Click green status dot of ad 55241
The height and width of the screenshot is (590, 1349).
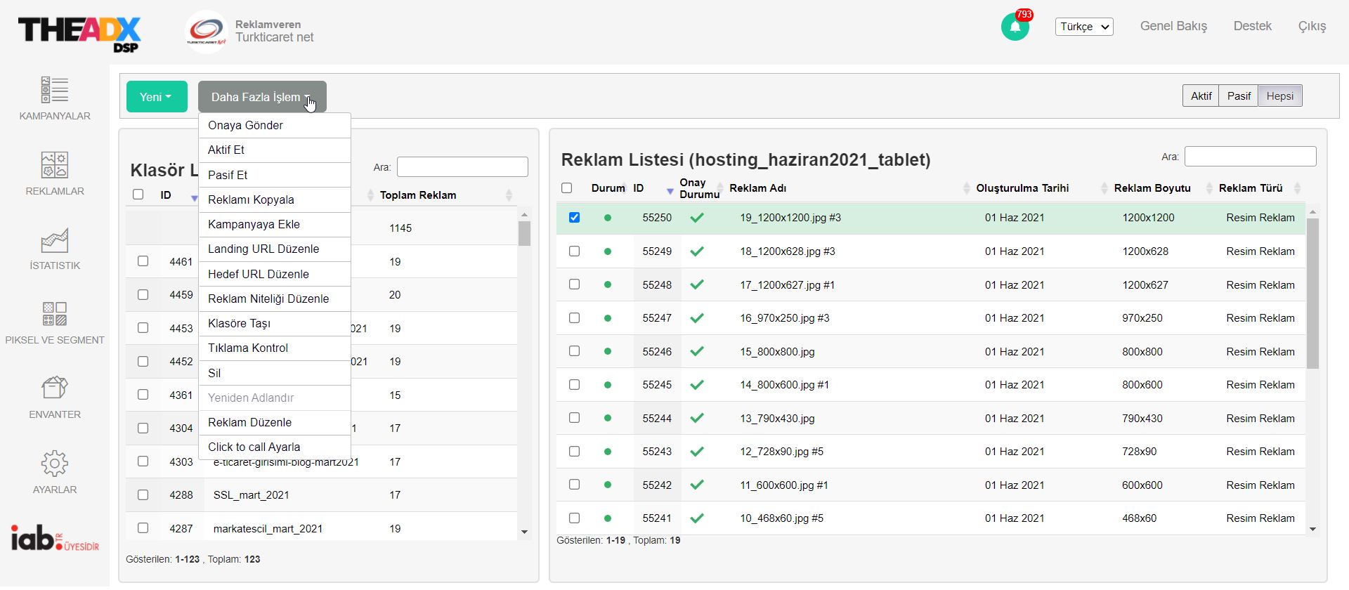click(608, 518)
